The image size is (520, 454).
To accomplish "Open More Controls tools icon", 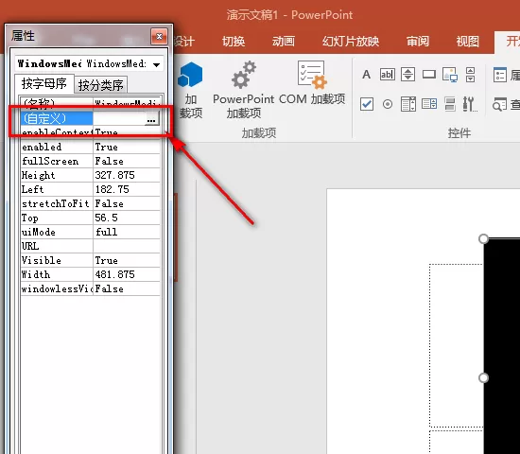I will [470, 104].
